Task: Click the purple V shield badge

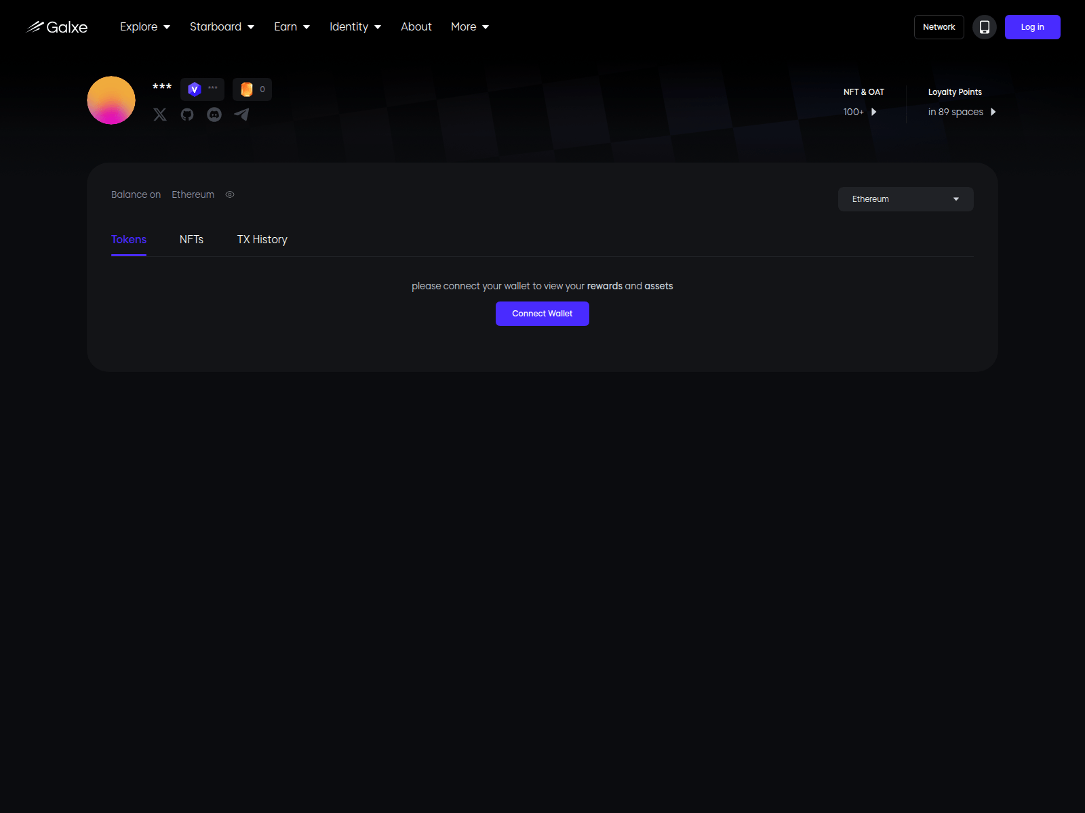Action: pos(202,89)
